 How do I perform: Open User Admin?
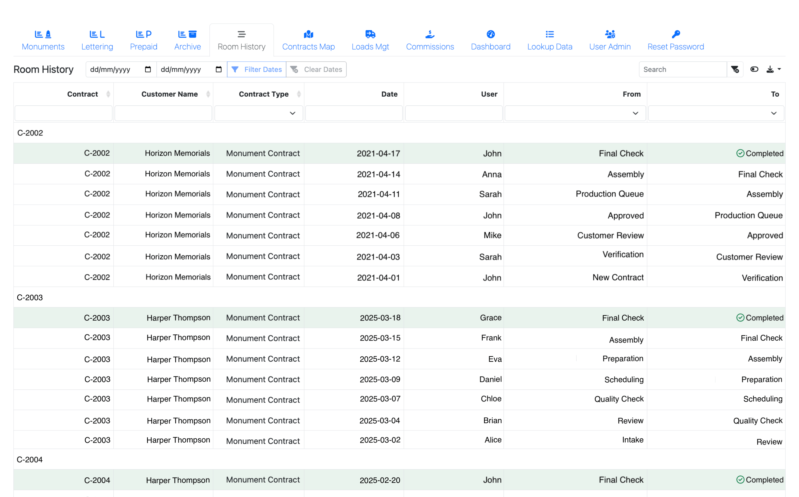[x=610, y=39]
